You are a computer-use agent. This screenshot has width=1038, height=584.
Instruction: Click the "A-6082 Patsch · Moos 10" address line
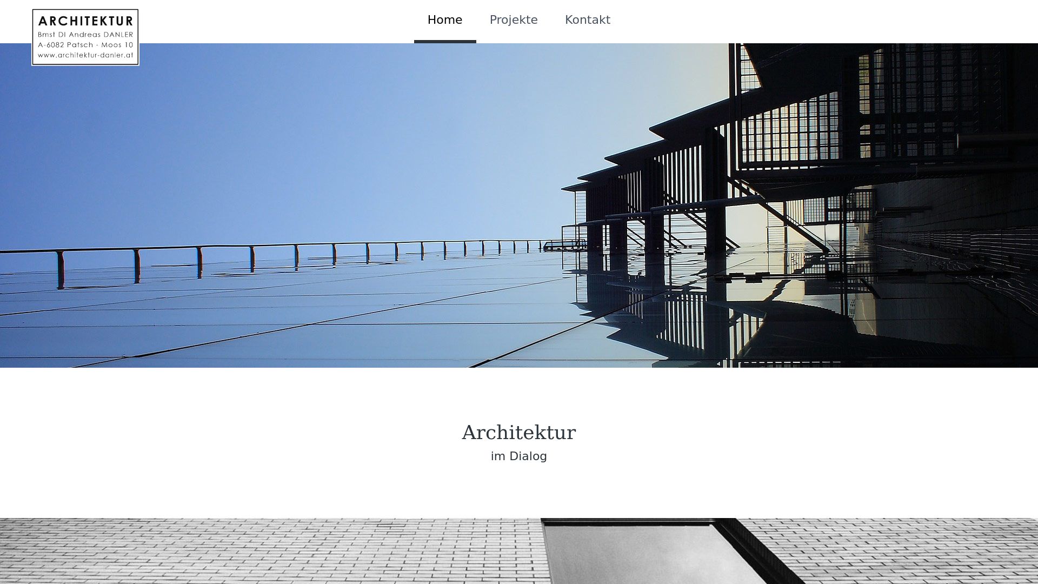(x=85, y=45)
